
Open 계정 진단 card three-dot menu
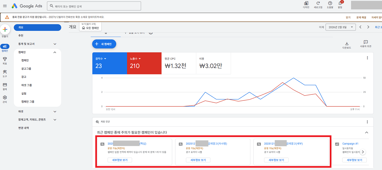click(367, 122)
